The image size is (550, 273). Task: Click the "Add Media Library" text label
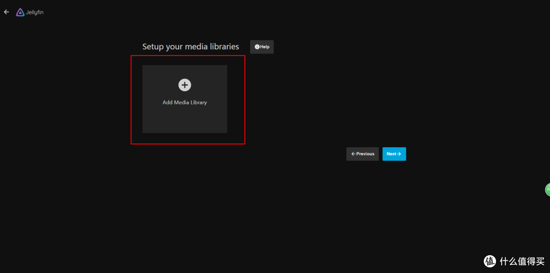[x=185, y=102]
